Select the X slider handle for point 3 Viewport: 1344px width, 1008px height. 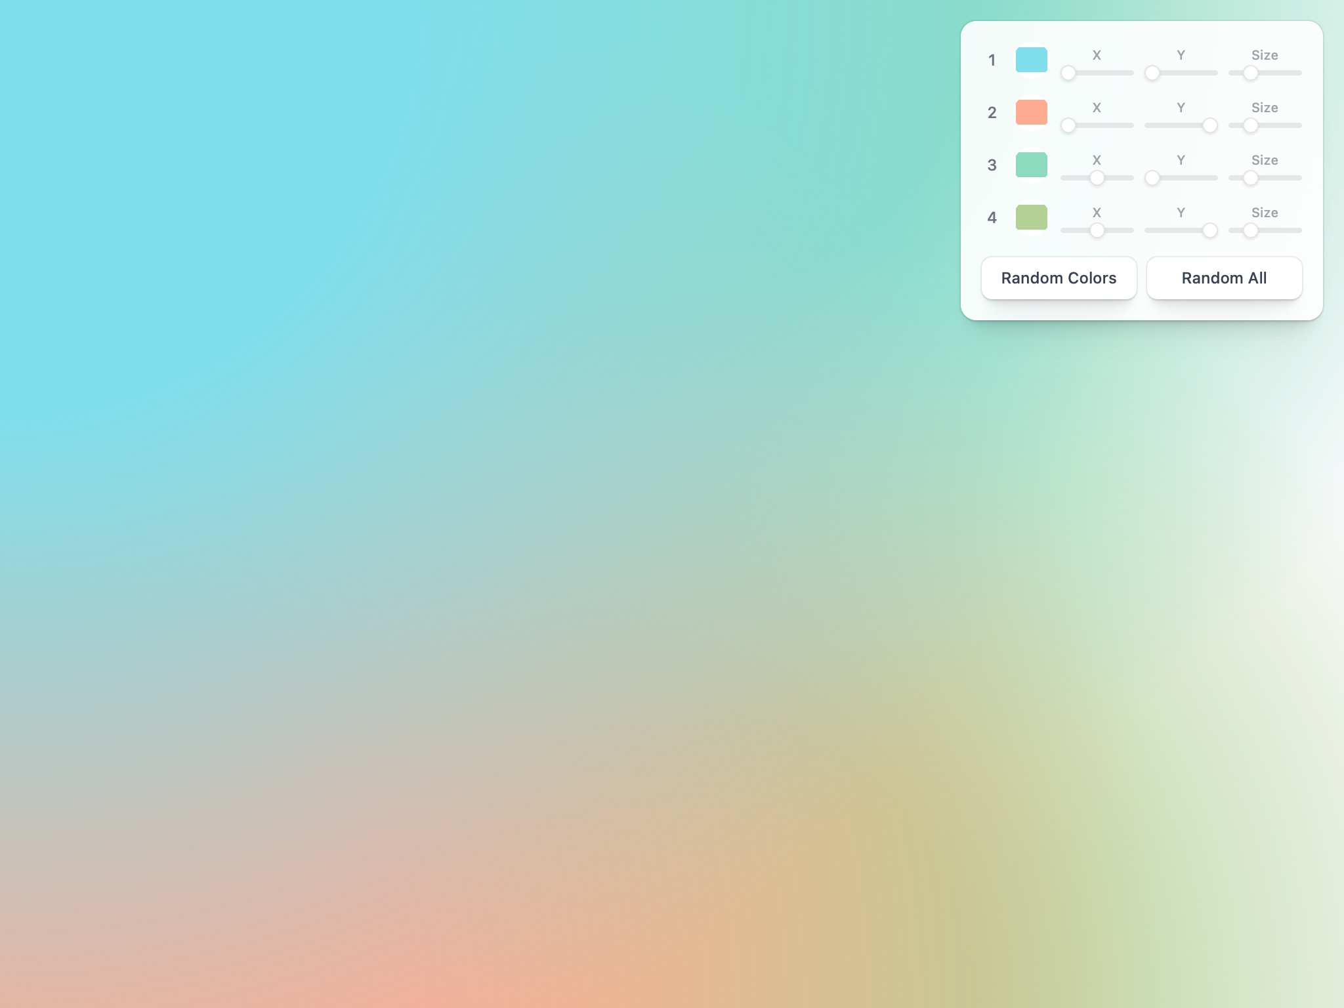(x=1097, y=178)
